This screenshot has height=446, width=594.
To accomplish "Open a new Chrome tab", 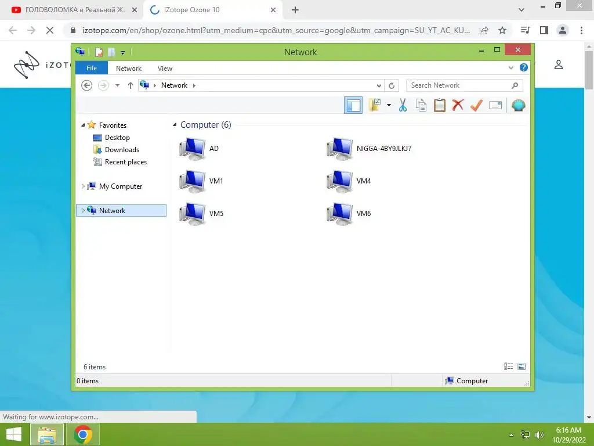I will pos(295,10).
